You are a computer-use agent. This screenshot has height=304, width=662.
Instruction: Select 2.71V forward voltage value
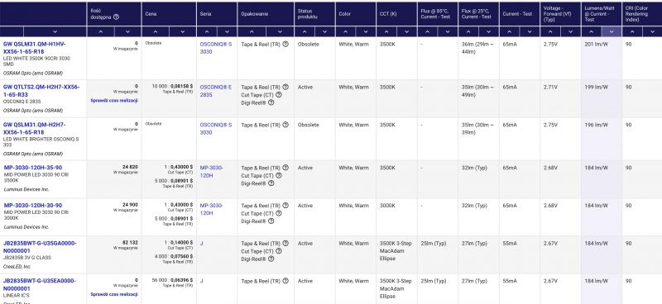click(550, 88)
